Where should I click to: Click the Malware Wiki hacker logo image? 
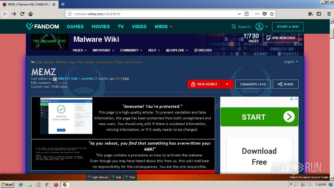50,42
